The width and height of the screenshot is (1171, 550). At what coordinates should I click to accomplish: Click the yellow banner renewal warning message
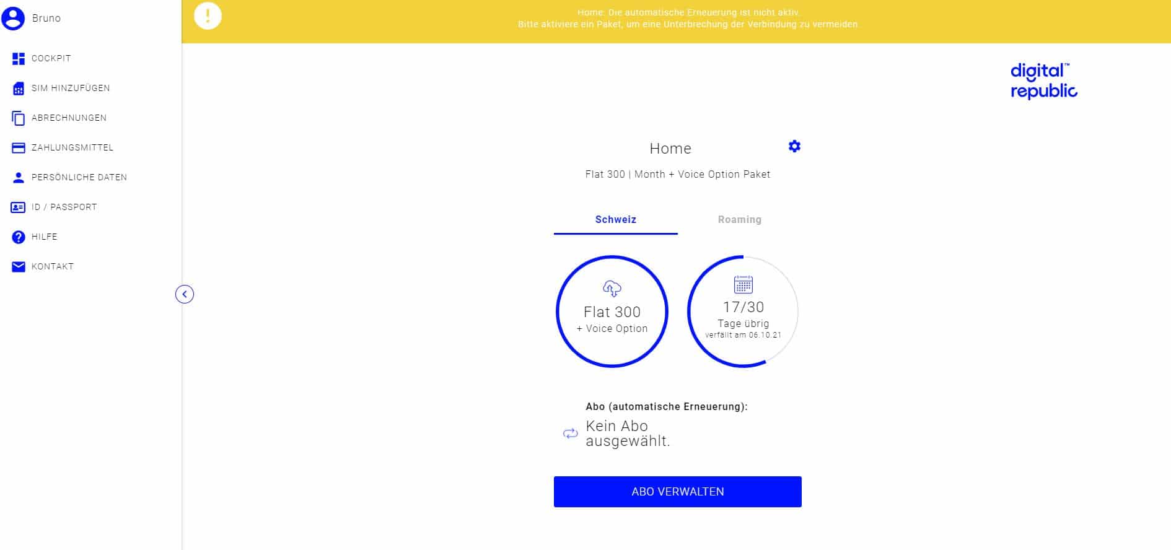(x=688, y=19)
